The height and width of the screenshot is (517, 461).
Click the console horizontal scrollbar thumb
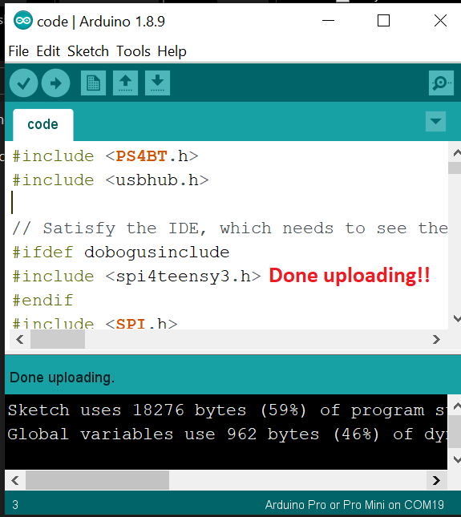[97, 480]
